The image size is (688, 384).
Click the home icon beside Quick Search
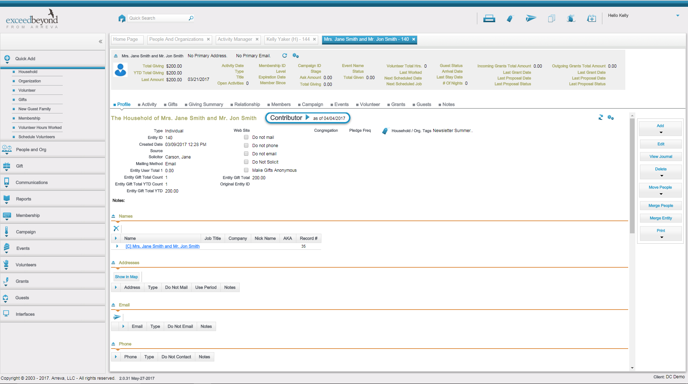[x=122, y=18]
